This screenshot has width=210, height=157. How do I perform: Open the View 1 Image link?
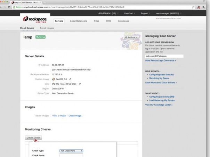tap(59, 115)
